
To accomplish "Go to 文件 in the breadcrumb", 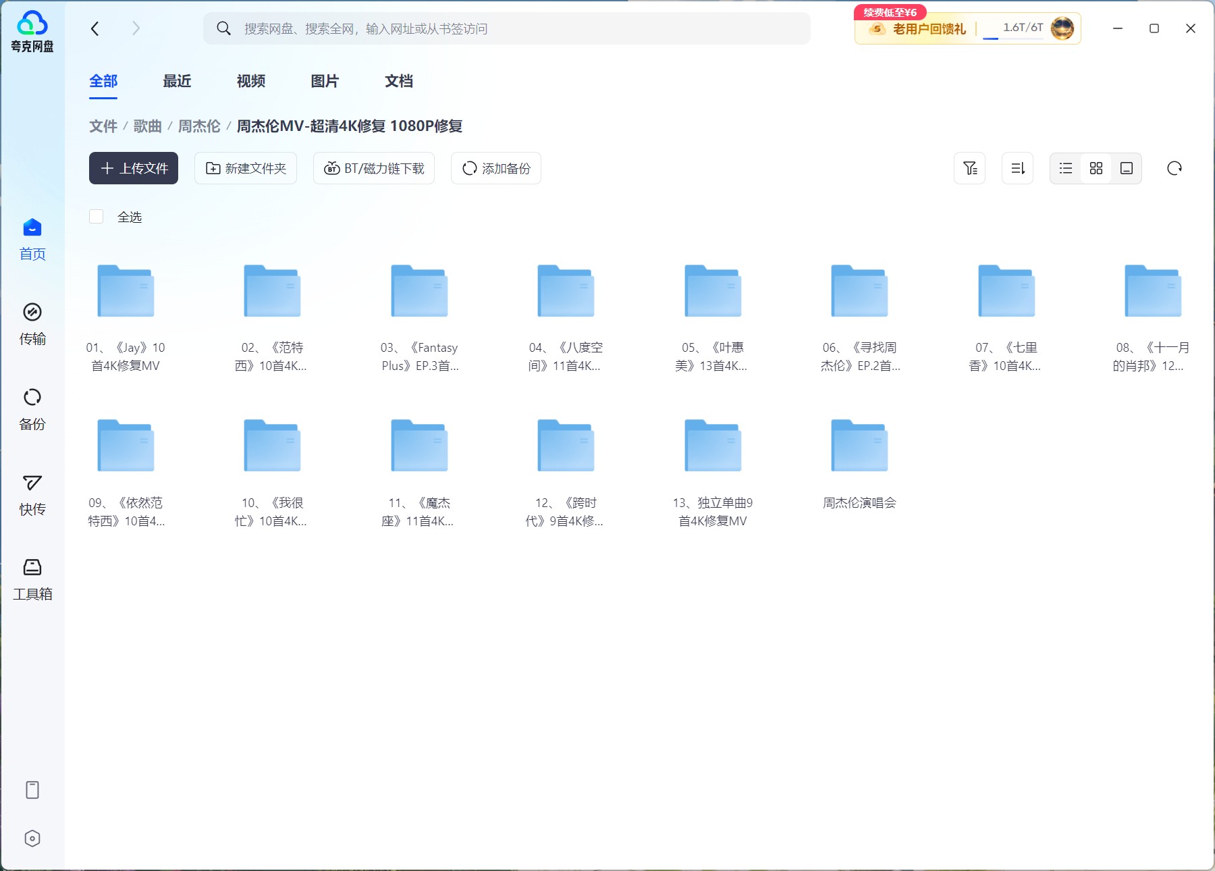I will tap(103, 126).
